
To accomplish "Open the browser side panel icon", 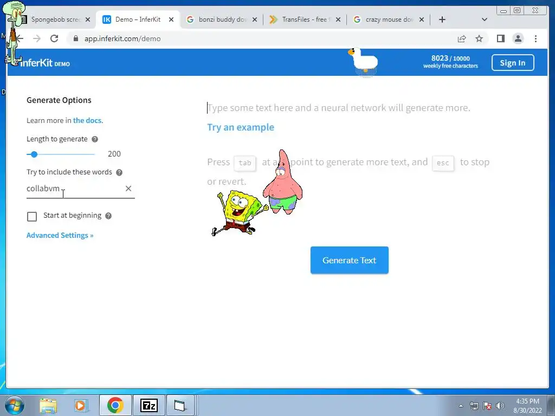I will click(500, 38).
